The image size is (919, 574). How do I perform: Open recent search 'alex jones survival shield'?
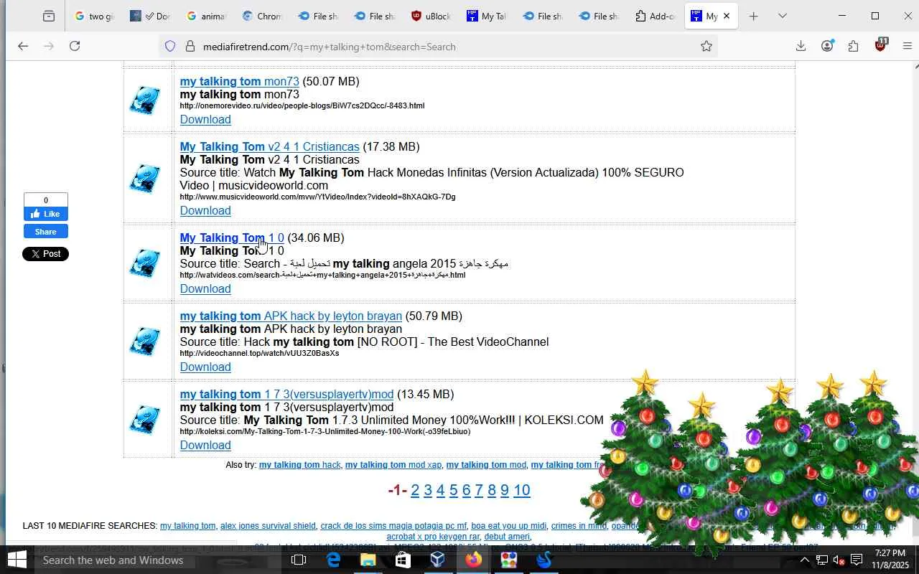[x=268, y=526]
